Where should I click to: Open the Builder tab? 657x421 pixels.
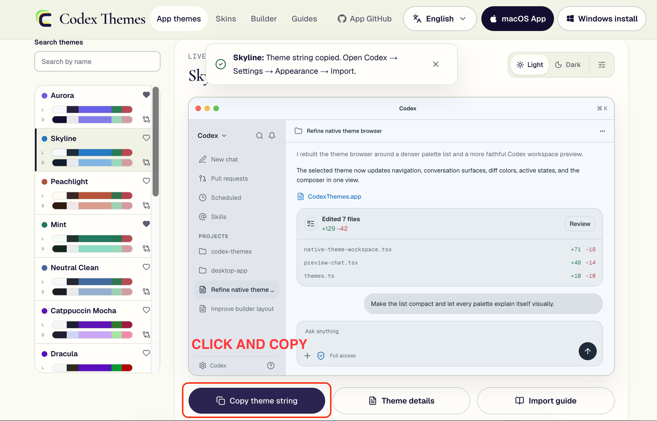(264, 19)
